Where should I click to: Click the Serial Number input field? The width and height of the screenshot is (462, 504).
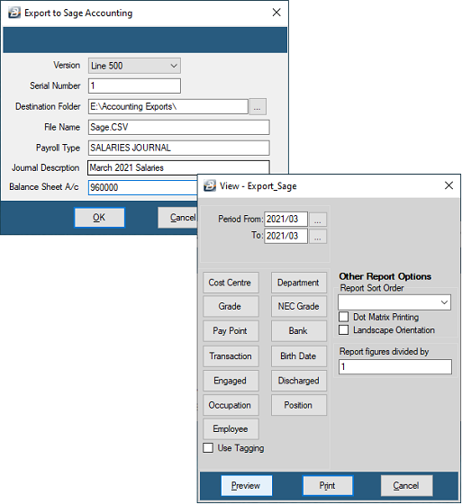coord(134,85)
